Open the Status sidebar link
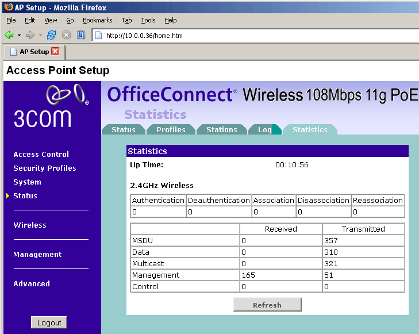This screenshot has height=334, width=419. click(x=25, y=195)
